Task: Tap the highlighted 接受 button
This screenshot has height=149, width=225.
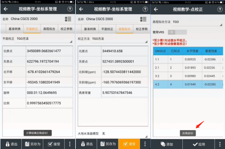Action: point(129,144)
